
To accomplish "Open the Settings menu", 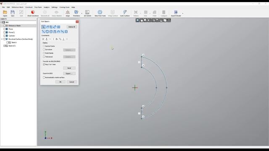I will [x=55, y=8].
